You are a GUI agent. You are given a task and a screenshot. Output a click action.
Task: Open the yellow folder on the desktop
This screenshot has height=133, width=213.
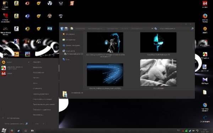click(205, 92)
